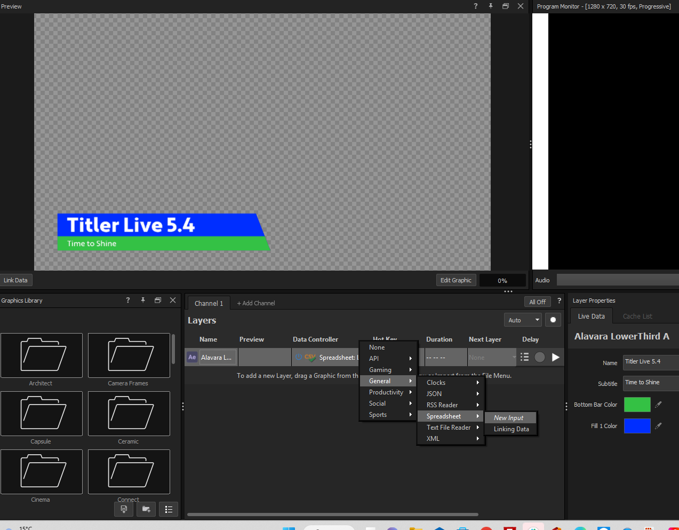Toggle the grey circle live button in layer row
The image size is (679, 530).
pyautogui.click(x=540, y=357)
